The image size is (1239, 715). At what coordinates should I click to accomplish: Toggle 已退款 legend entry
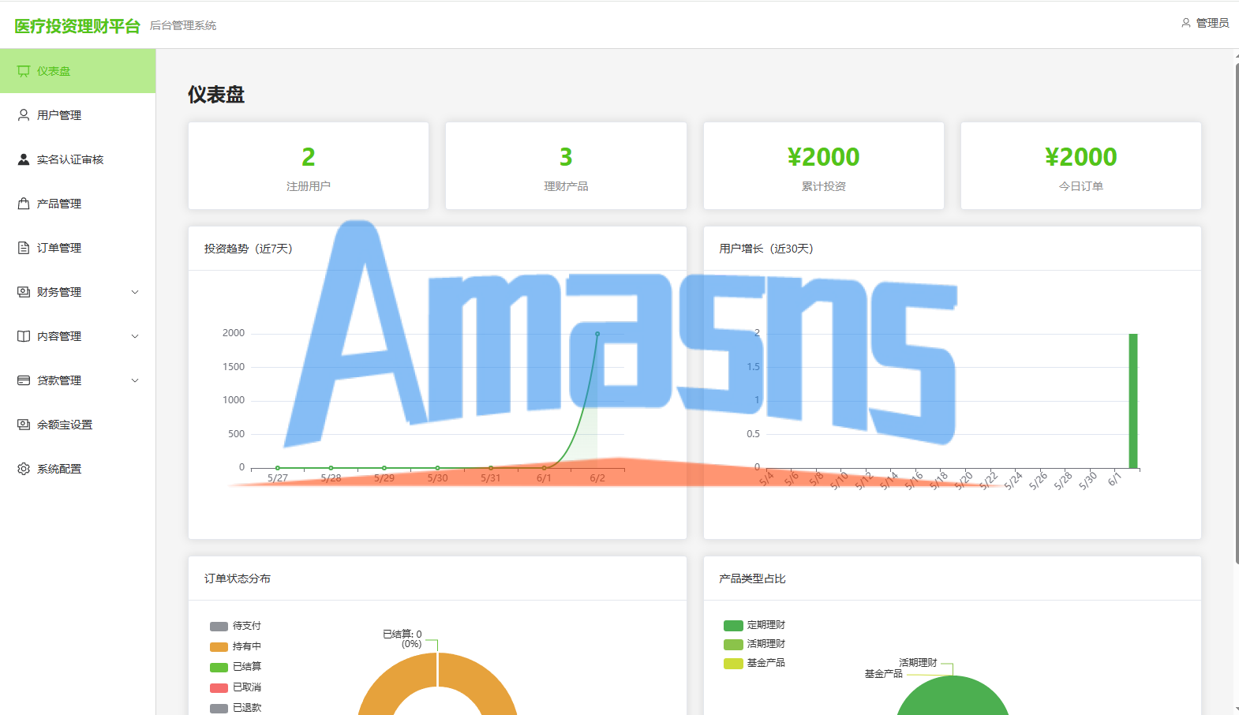point(235,708)
